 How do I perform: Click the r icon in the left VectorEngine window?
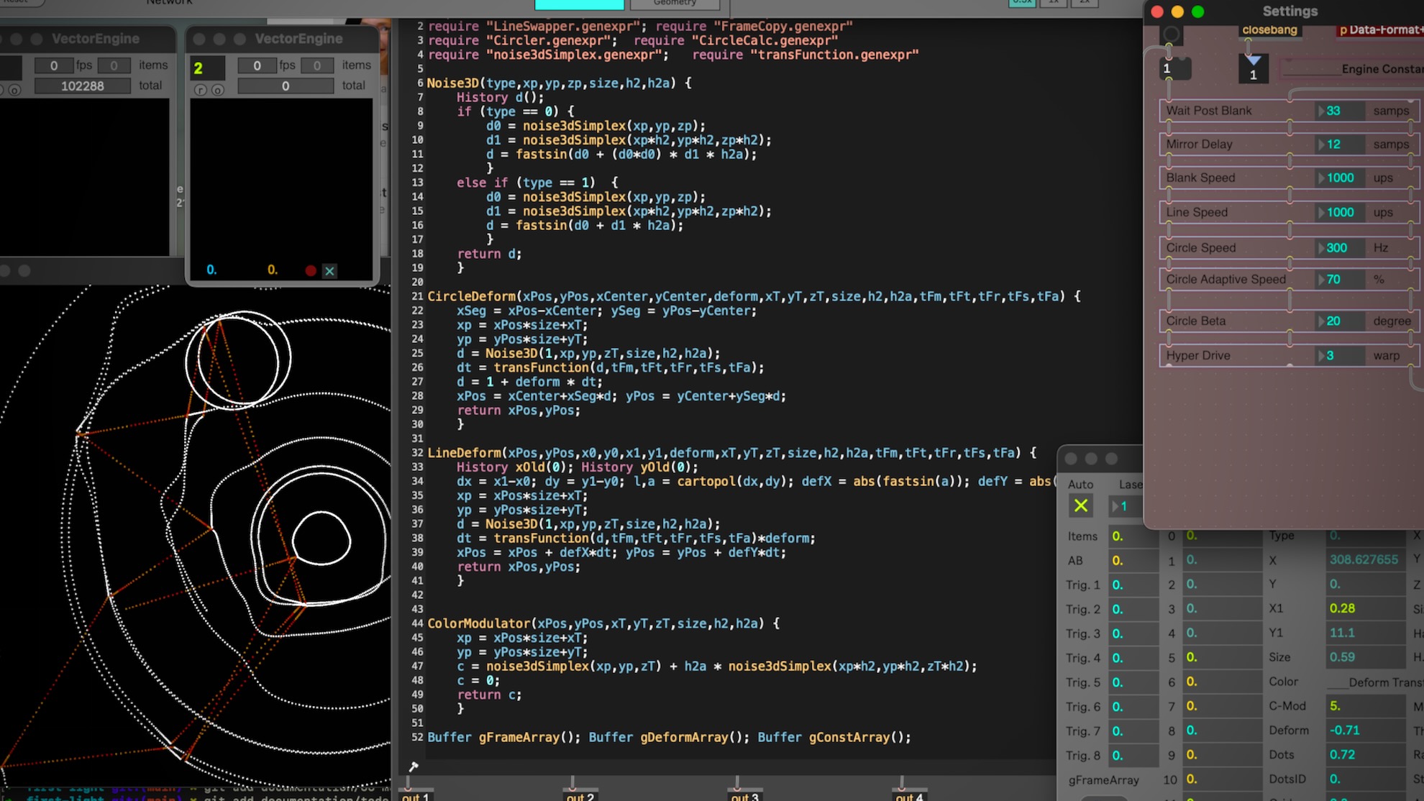point(3,89)
